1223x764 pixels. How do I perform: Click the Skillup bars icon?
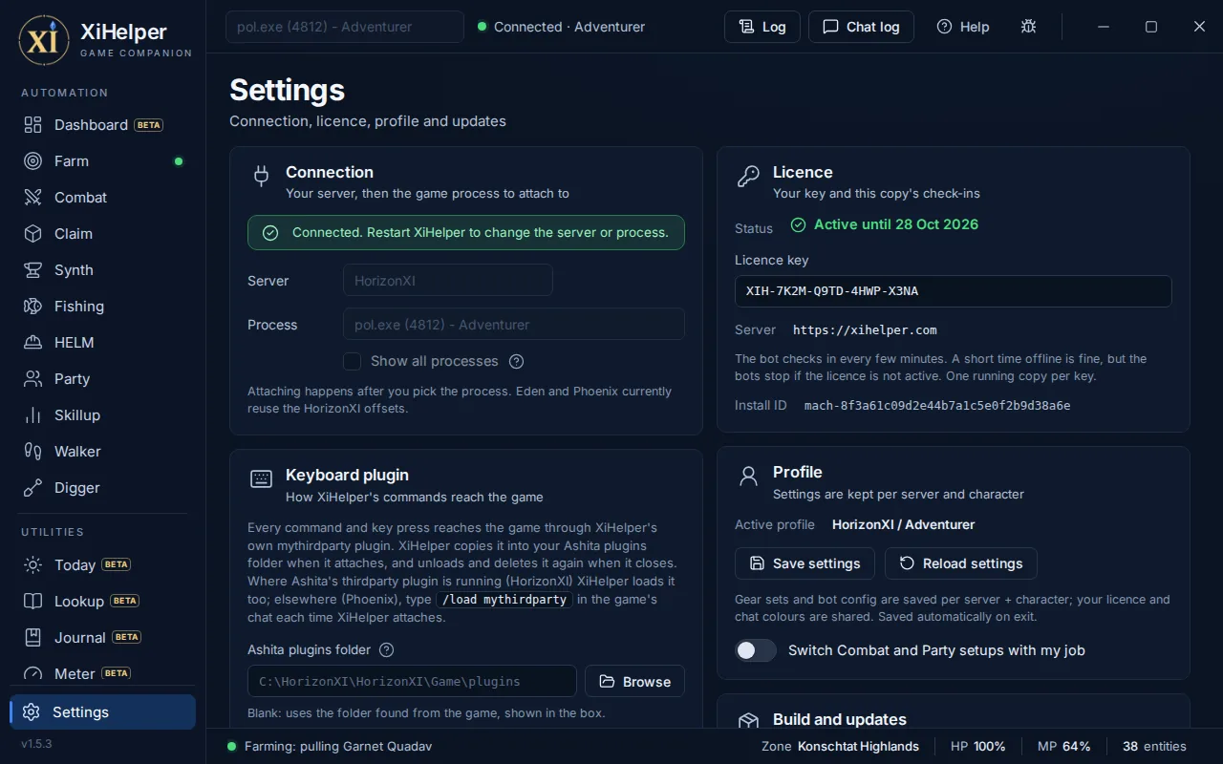click(x=33, y=415)
